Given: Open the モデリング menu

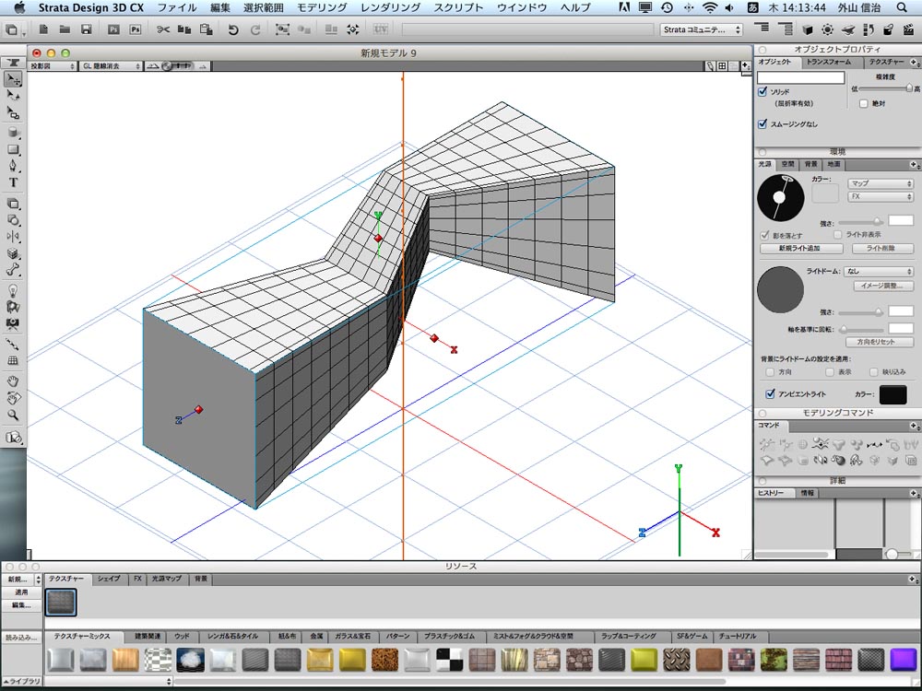Looking at the screenshot, I should tap(322, 7).
